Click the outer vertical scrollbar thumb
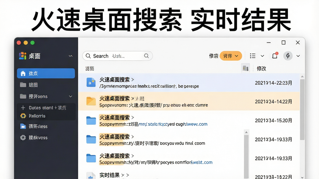The image size is (319, 179). point(302,110)
